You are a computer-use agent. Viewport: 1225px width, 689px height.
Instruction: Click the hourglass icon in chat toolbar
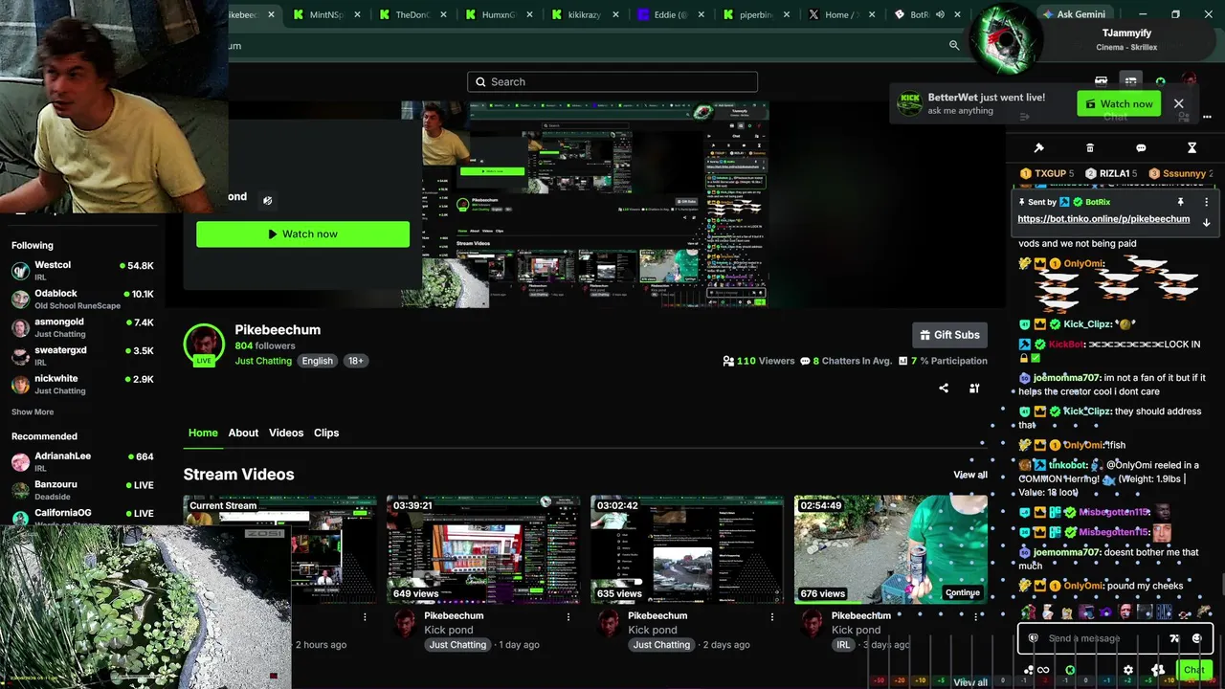click(x=1192, y=148)
